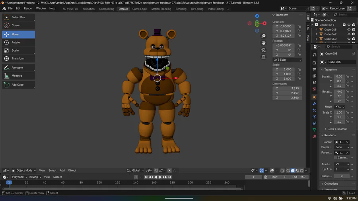The height and width of the screenshot is (201, 358).
Task: Open the View Layer properties tab
Action: click(x=314, y=76)
